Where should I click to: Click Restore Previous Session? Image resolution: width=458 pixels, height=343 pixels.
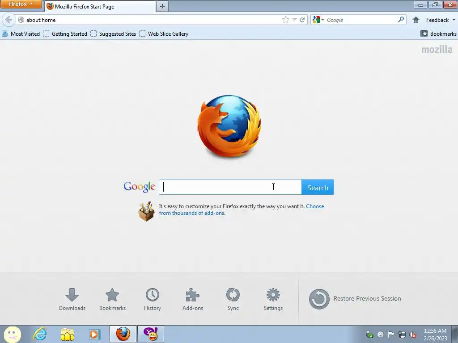pos(355,299)
